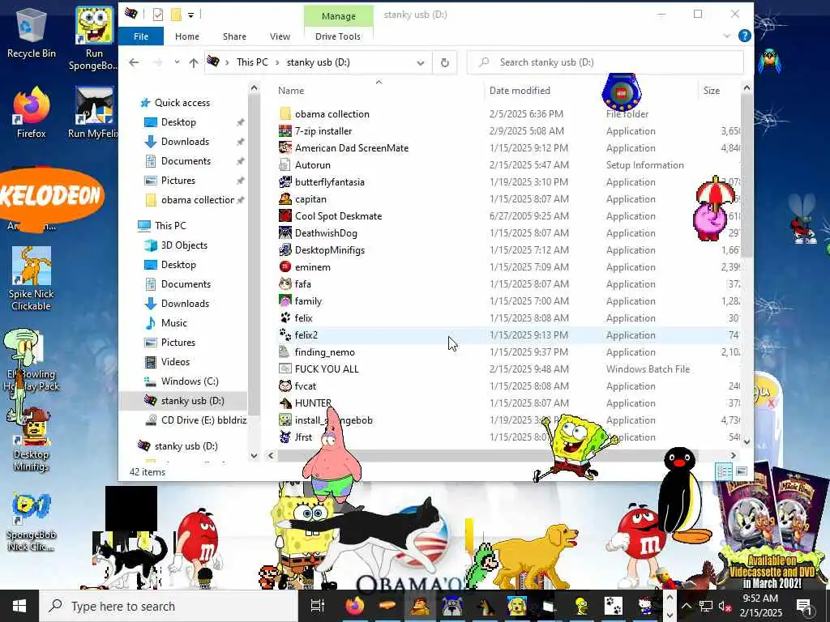
Task: Go up one folder level
Action: [194, 63]
